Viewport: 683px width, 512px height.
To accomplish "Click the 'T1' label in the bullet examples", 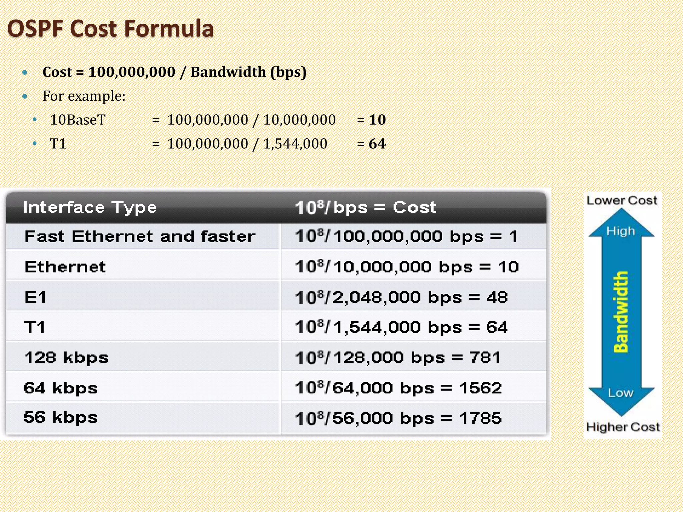I will click(x=58, y=144).
